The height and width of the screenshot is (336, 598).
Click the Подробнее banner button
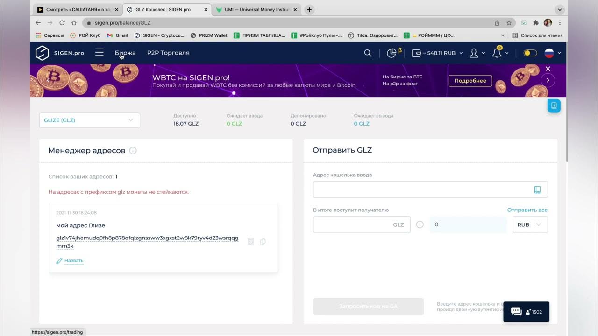click(x=470, y=81)
